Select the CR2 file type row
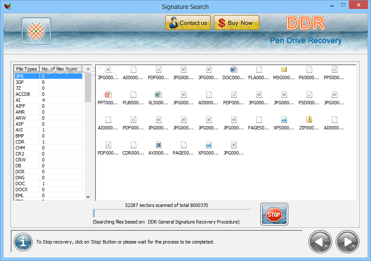371x261 pixels. pyautogui.click(x=49, y=154)
